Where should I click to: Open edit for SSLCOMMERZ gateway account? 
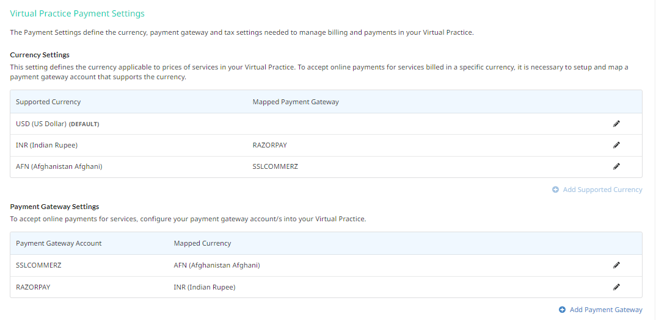coord(616,265)
